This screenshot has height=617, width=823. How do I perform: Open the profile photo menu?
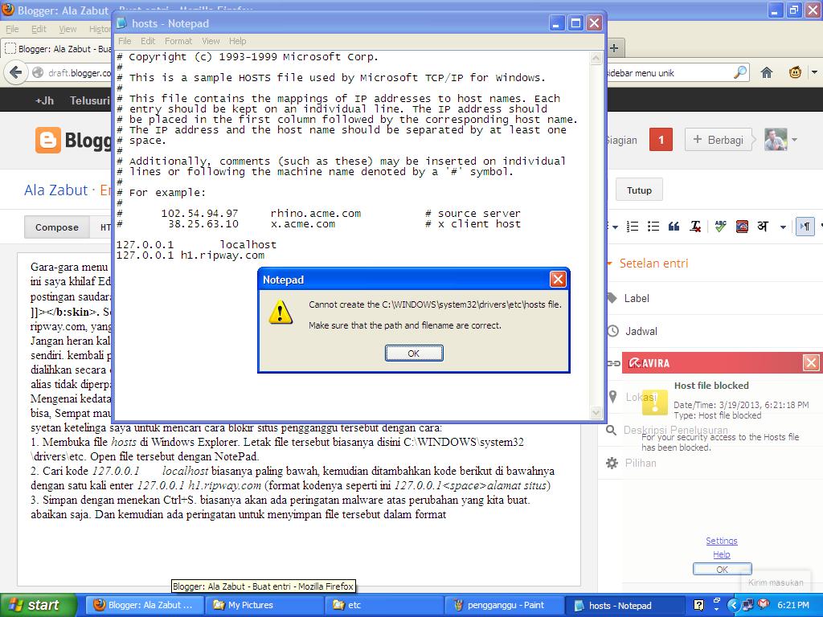coord(776,140)
